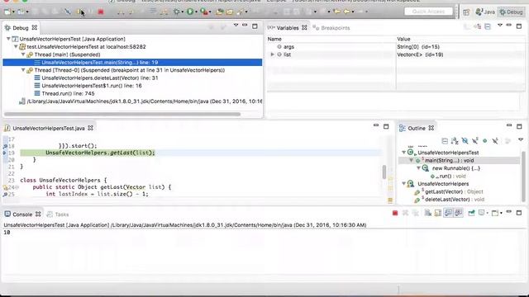529x297 pixels.
Task: Toggle Pin Console in the Console toolbar
Action: [x=471, y=213]
